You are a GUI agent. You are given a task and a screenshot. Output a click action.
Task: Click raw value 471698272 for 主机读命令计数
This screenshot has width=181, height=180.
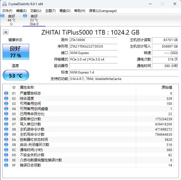pos(164,129)
